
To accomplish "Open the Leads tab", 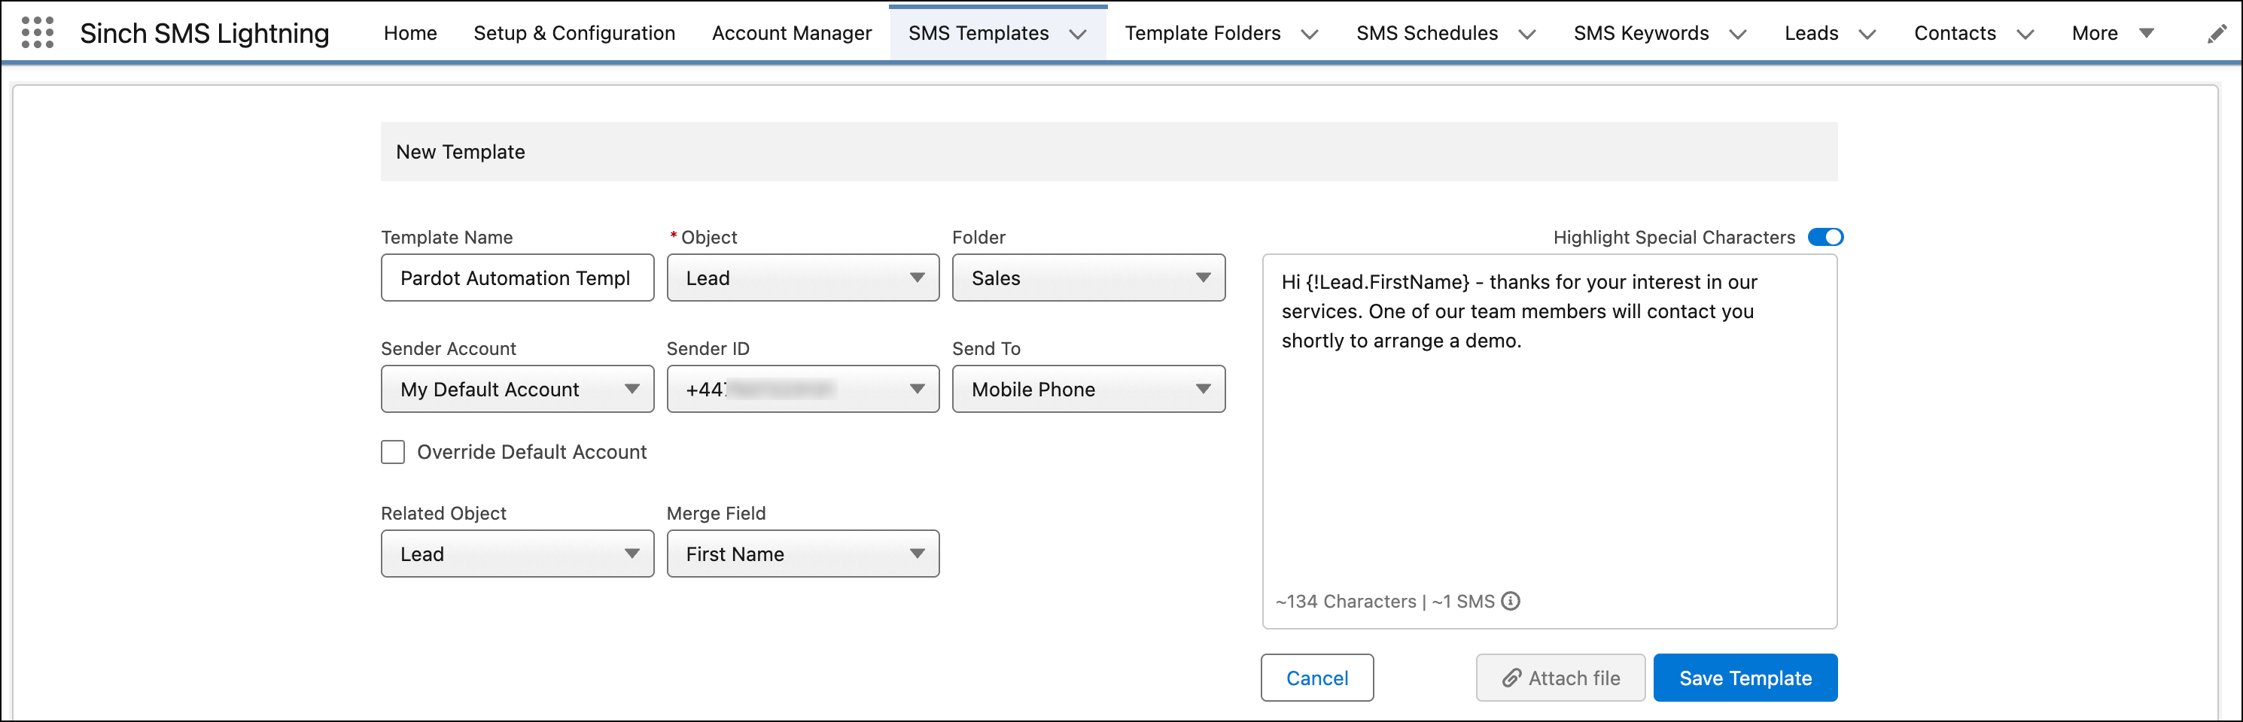I will click(1810, 33).
